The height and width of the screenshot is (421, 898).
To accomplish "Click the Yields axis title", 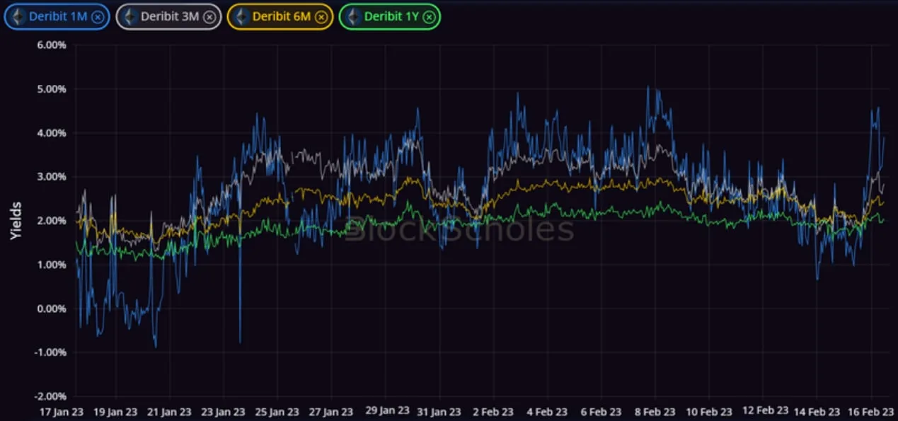I will [16, 221].
